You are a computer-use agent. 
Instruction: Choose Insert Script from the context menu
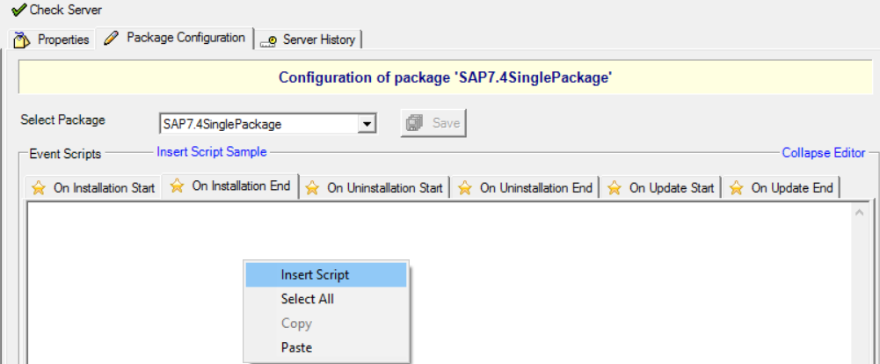tap(326, 275)
